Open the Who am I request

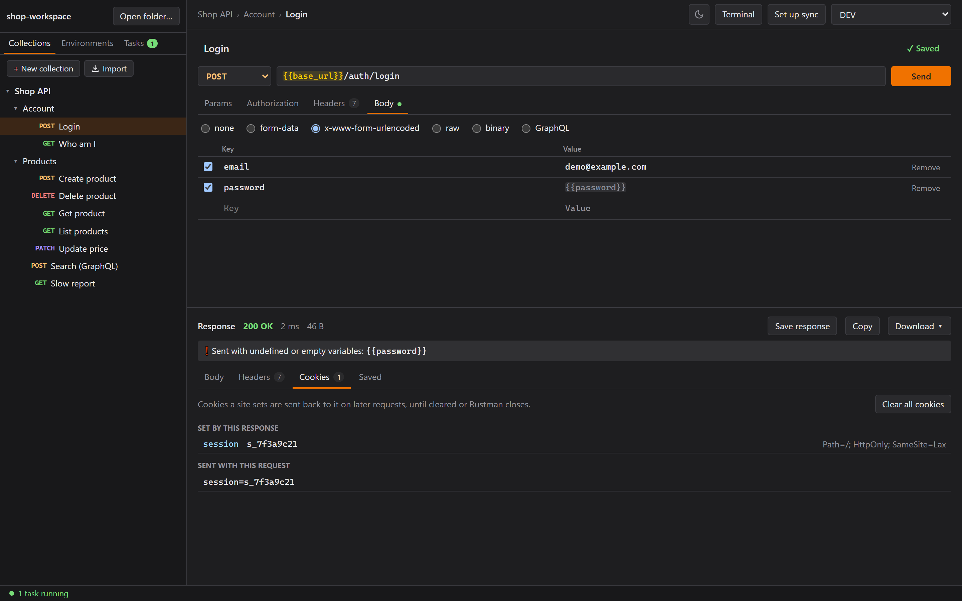coord(93,144)
